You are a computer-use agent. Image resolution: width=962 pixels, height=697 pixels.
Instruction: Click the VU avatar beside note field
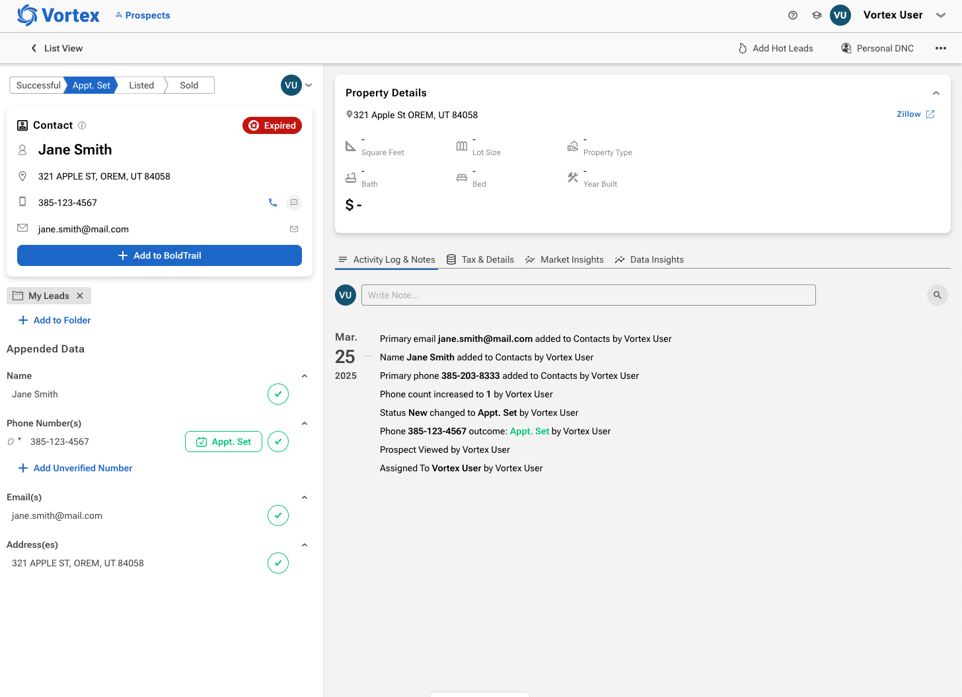(x=346, y=295)
